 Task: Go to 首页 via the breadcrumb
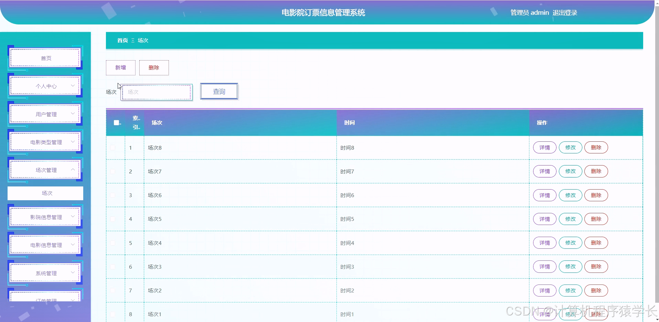122,41
